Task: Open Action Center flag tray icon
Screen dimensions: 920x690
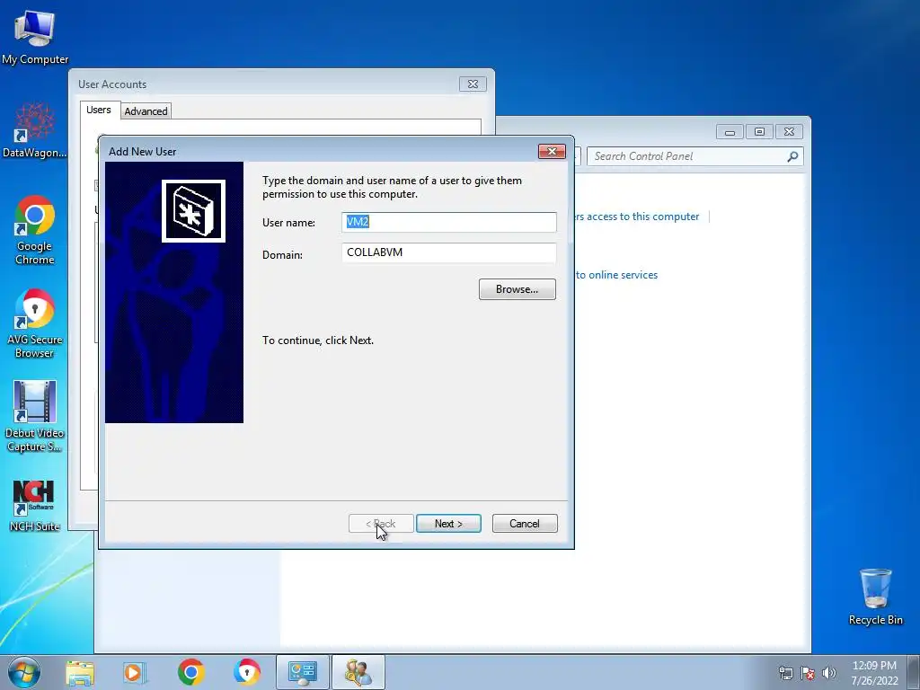Action: point(808,673)
